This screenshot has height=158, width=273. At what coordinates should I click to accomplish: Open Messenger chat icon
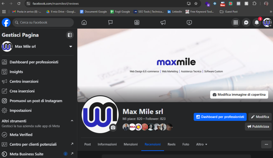(x=246, y=22)
